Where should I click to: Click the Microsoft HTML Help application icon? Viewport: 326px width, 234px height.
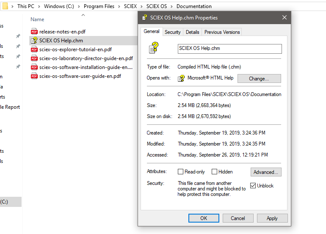coord(181,78)
